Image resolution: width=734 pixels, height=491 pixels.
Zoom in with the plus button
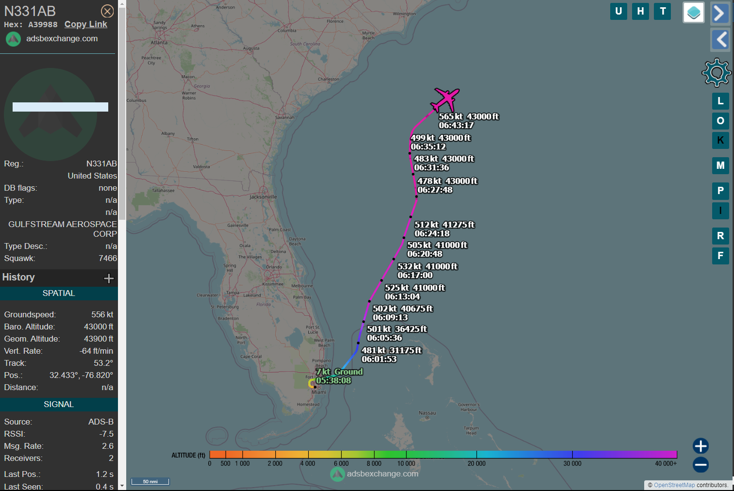coord(701,446)
